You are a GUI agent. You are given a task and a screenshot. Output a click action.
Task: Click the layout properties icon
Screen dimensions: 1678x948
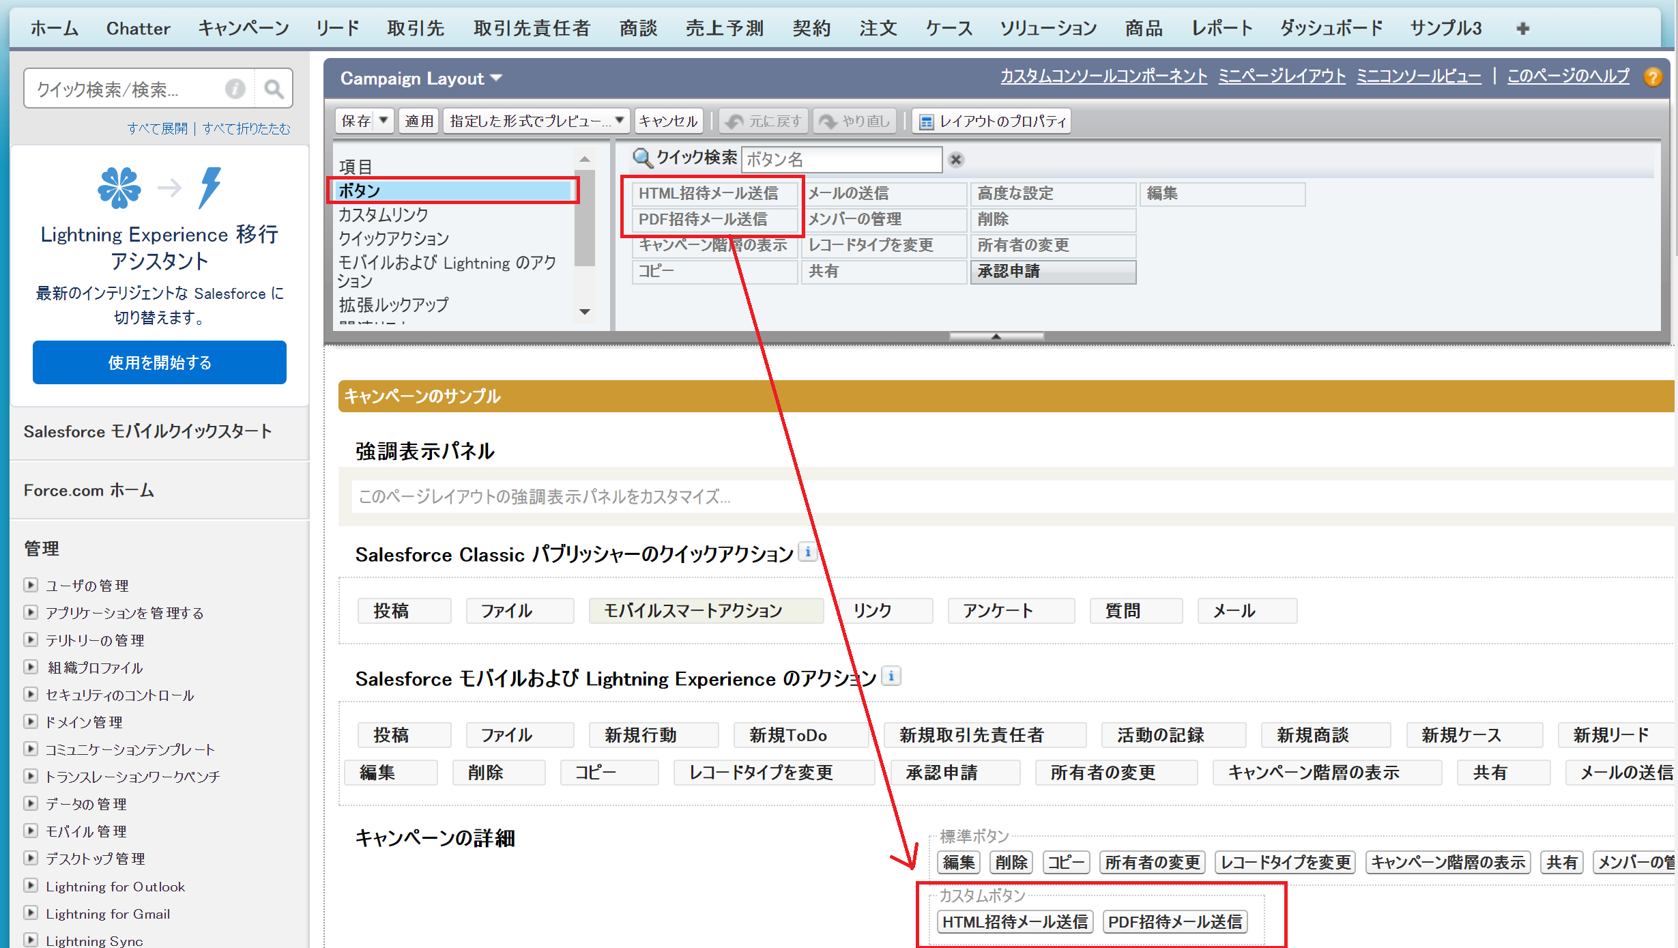tap(926, 122)
